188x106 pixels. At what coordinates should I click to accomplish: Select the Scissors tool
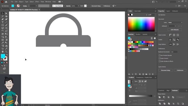(6, 28)
